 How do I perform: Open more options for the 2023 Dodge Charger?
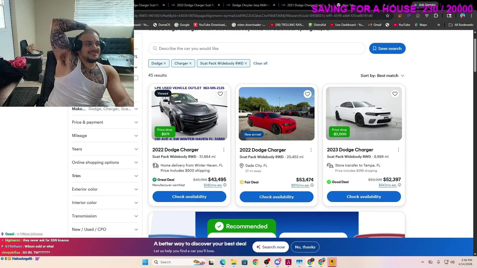click(398, 150)
